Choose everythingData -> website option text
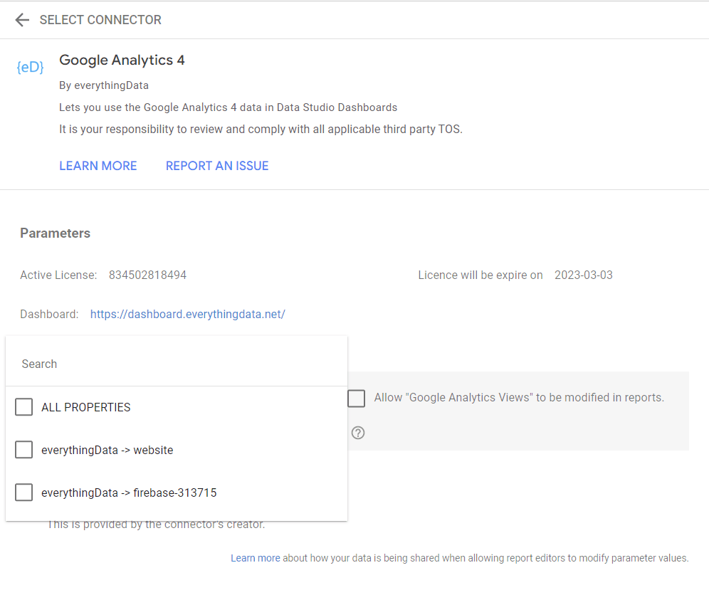 [x=107, y=451]
